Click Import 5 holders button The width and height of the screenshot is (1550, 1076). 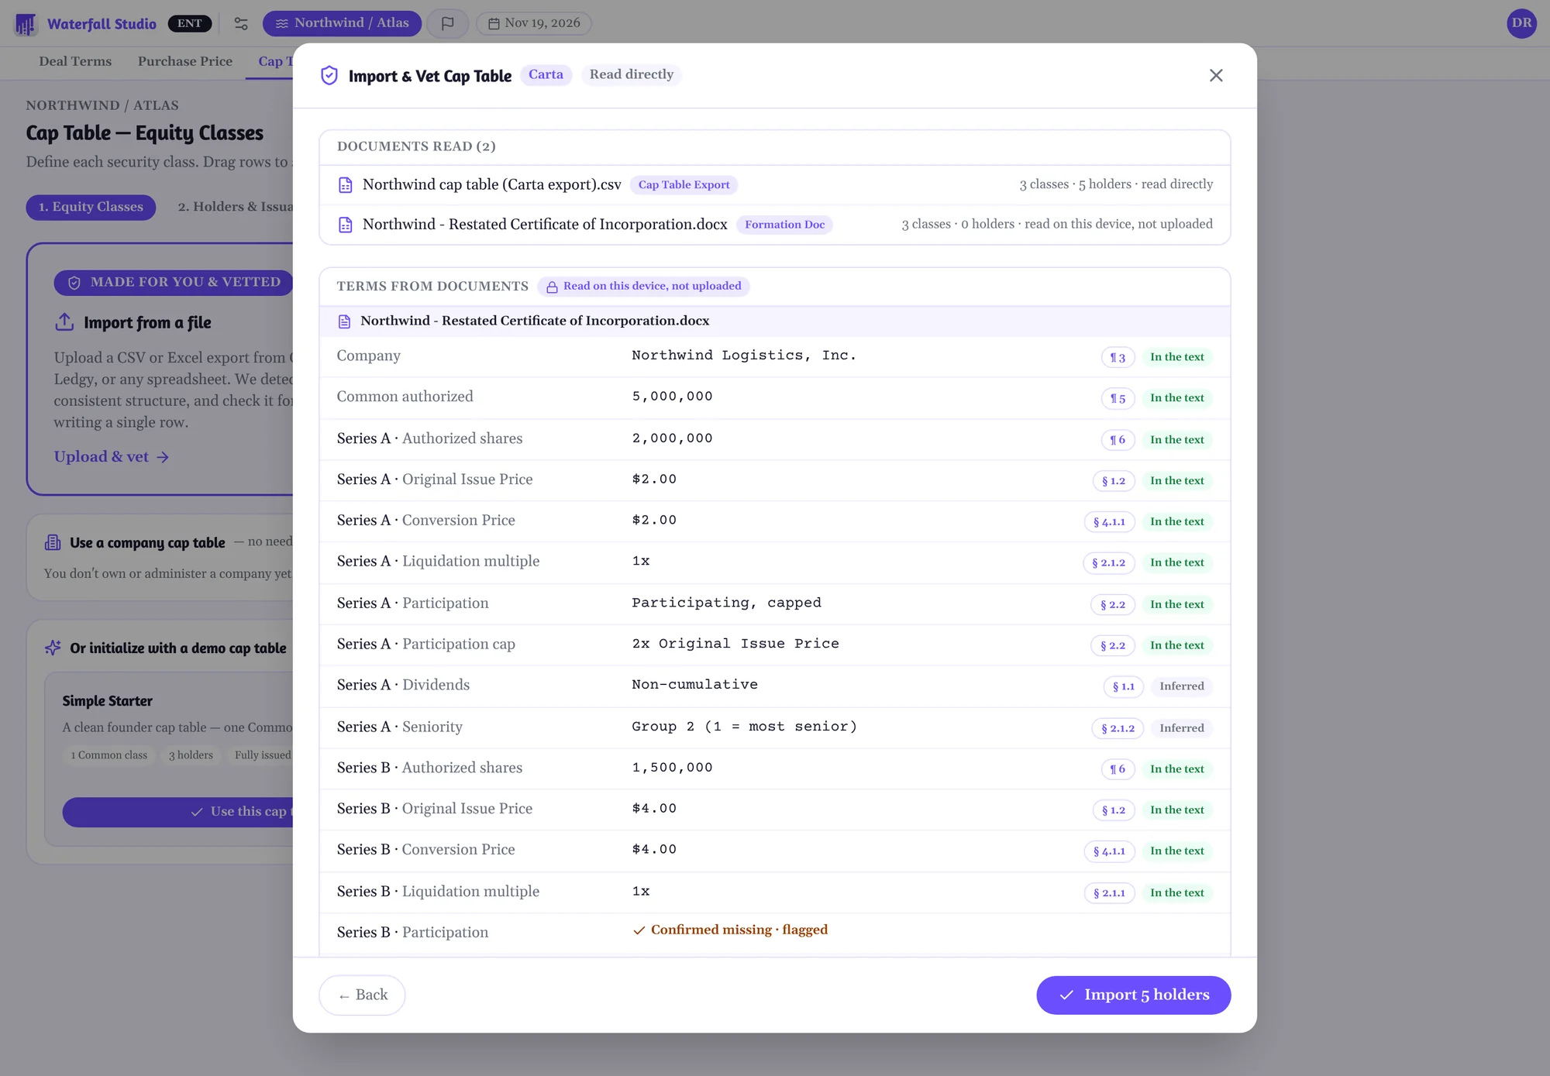point(1133,995)
